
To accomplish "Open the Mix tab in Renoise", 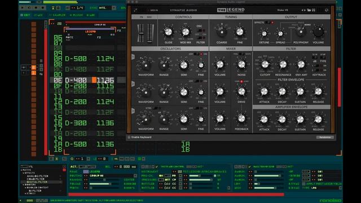I will [38, 15].
